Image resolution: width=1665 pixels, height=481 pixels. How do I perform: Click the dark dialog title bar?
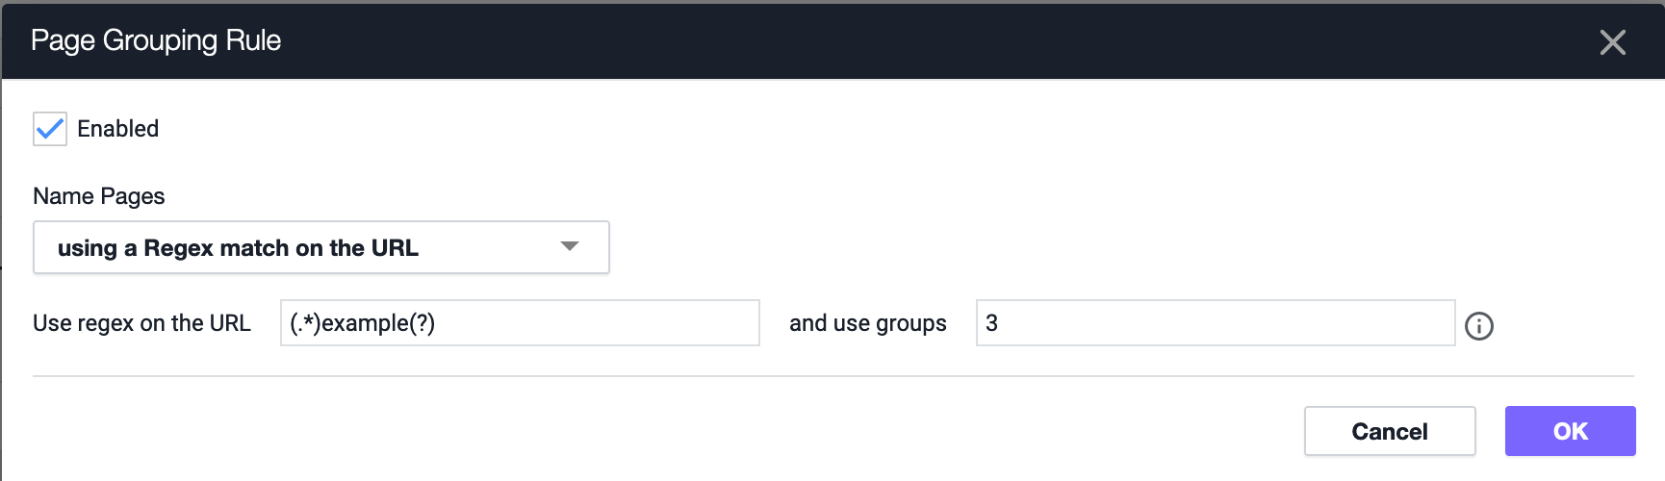point(833,41)
